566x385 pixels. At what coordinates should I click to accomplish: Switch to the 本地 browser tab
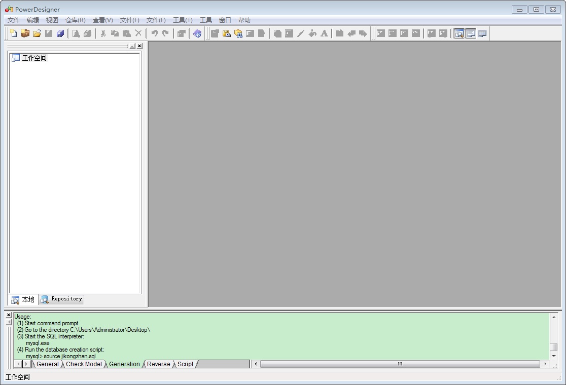click(x=23, y=299)
